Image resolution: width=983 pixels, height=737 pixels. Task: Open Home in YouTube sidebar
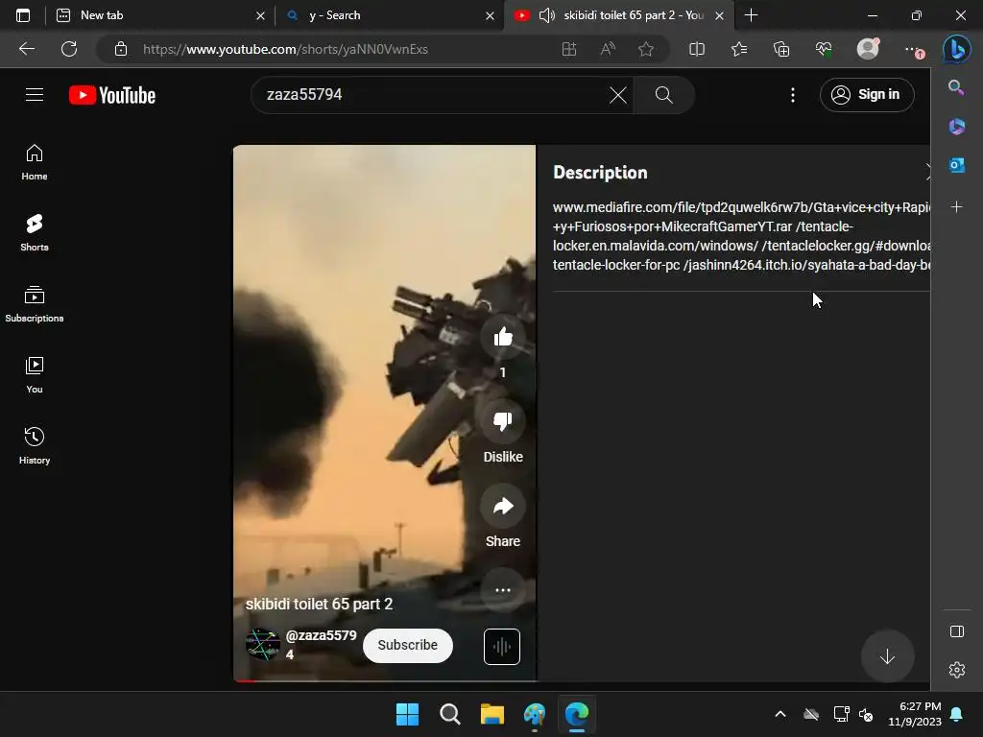[x=35, y=162]
